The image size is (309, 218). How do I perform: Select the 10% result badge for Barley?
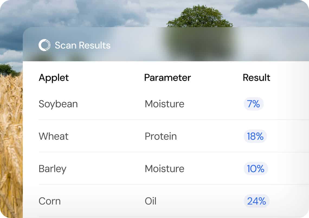(256, 169)
